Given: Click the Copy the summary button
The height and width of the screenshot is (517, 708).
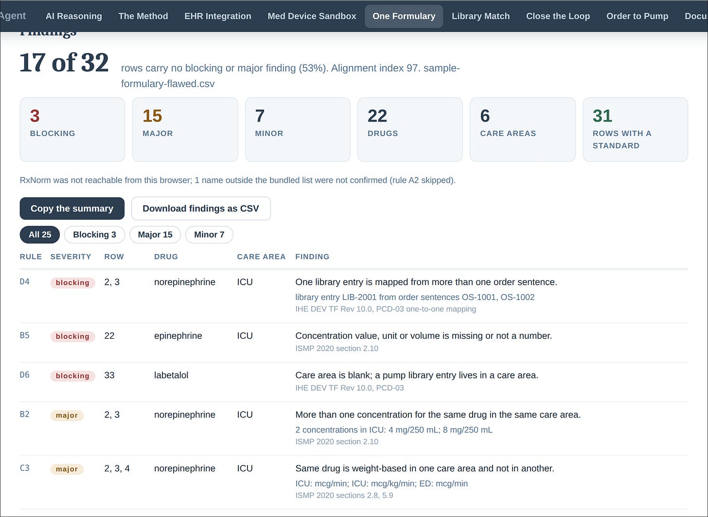Looking at the screenshot, I should click(72, 208).
